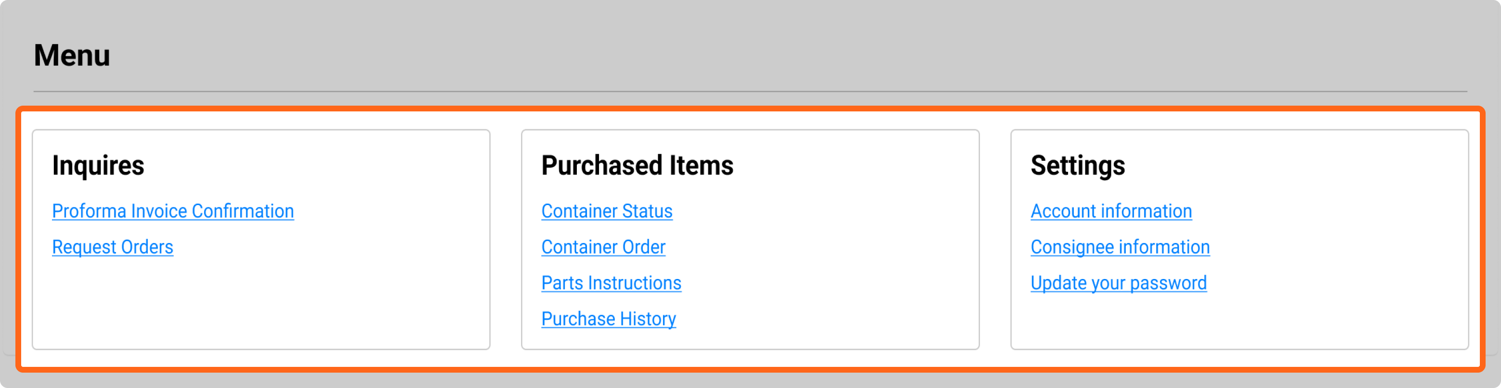Click the Container Order link
The image size is (1501, 388).
(x=603, y=247)
